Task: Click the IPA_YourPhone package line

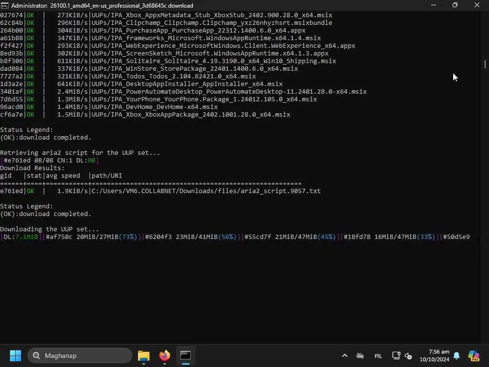Action: point(159,99)
